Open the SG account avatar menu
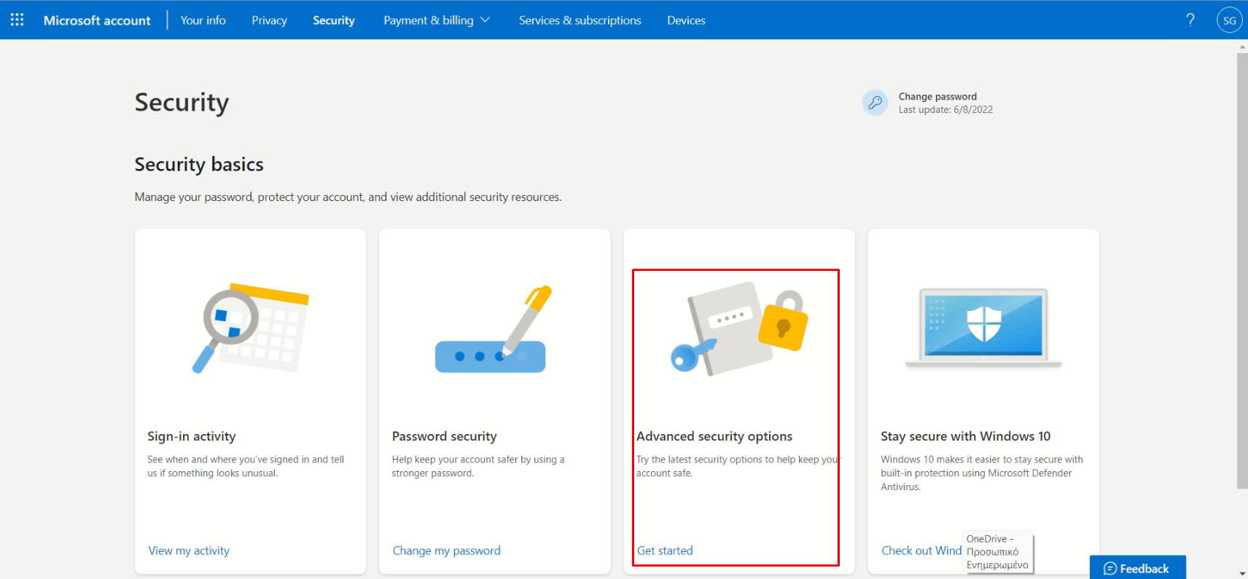The image size is (1248, 579). pos(1230,20)
